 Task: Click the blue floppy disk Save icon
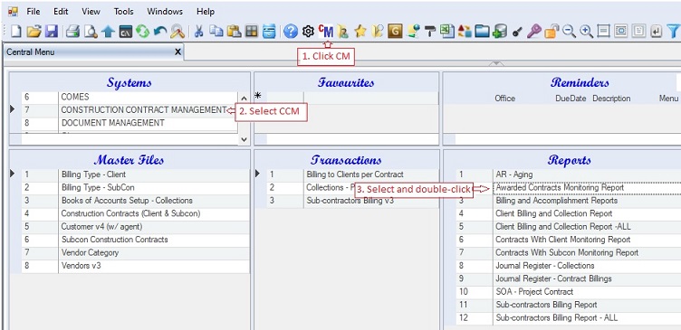(52, 32)
